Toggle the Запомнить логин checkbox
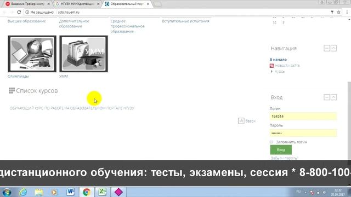 click(x=271, y=142)
